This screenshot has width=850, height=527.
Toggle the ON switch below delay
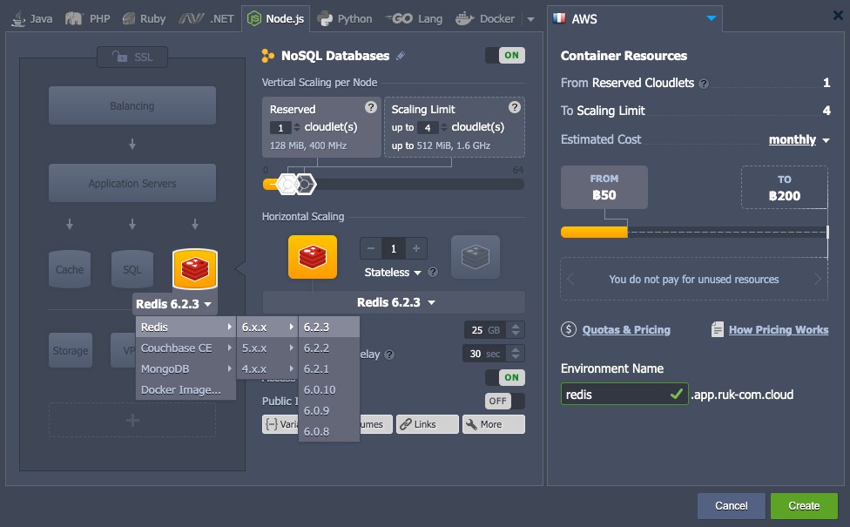pyautogui.click(x=505, y=377)
